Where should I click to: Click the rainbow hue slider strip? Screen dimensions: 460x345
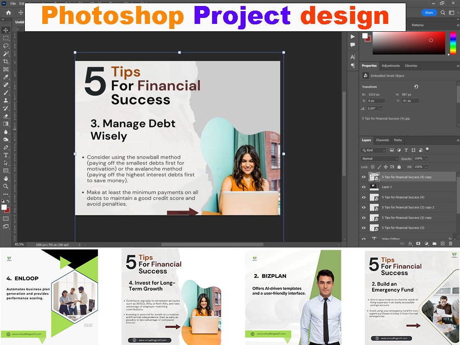point(453,43)
